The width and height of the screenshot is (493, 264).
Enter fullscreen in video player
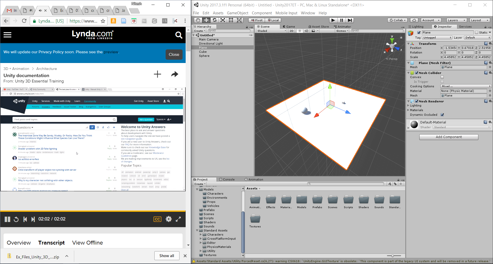click(178, 219)
